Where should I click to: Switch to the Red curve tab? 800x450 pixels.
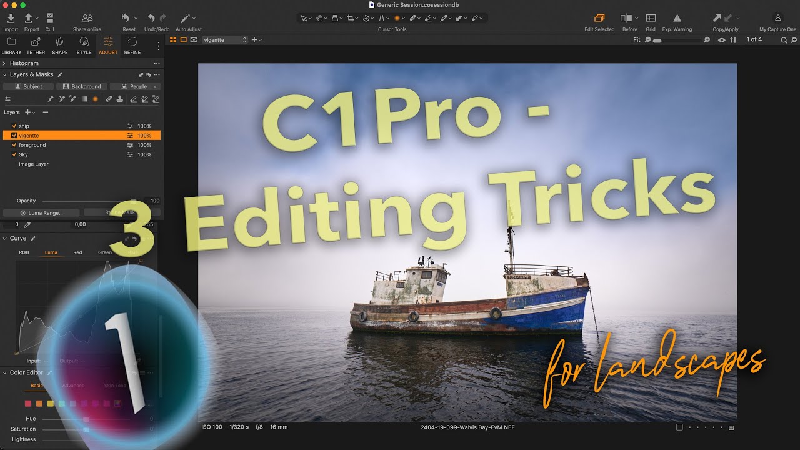pyautogui.click(x=77, y=252)
